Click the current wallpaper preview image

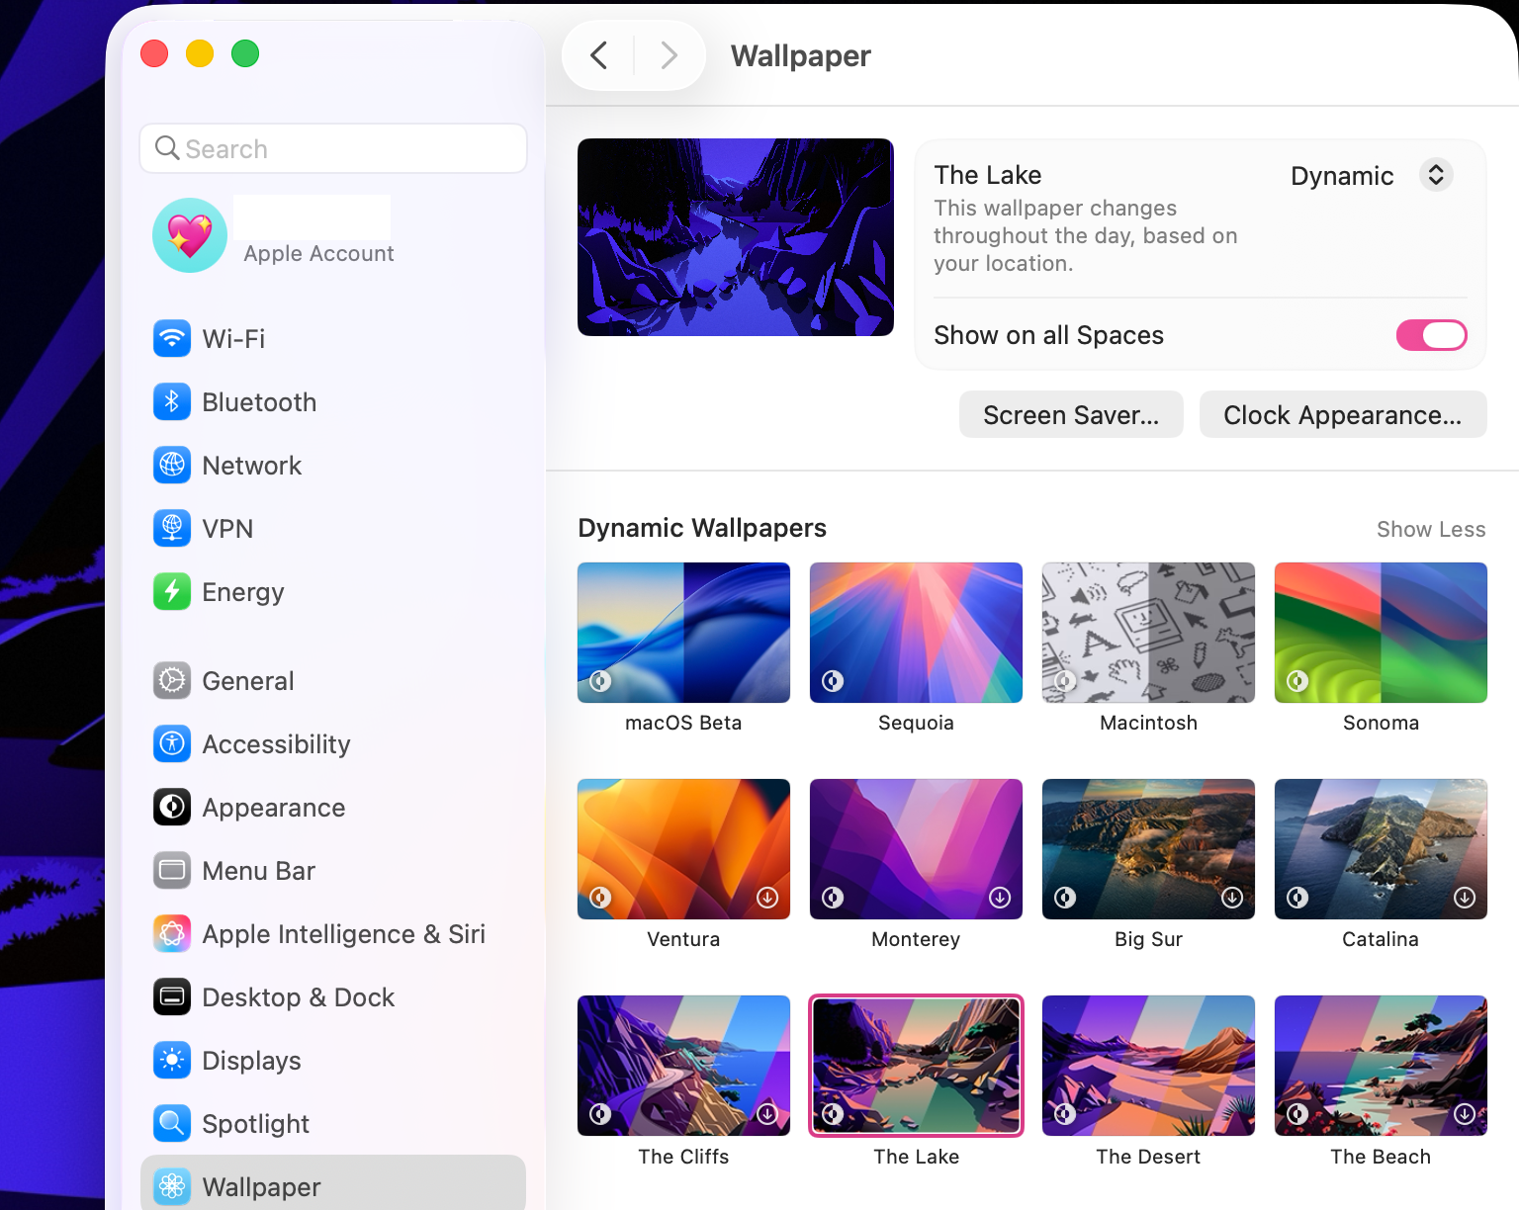pyautogui.click(x=736, y=237)
